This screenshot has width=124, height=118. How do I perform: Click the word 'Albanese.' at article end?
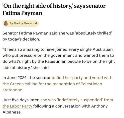(x=12, y=112)
